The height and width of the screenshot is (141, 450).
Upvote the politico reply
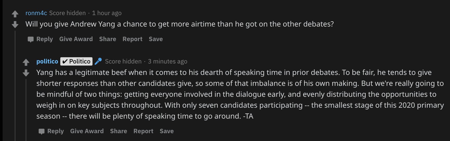26,62
